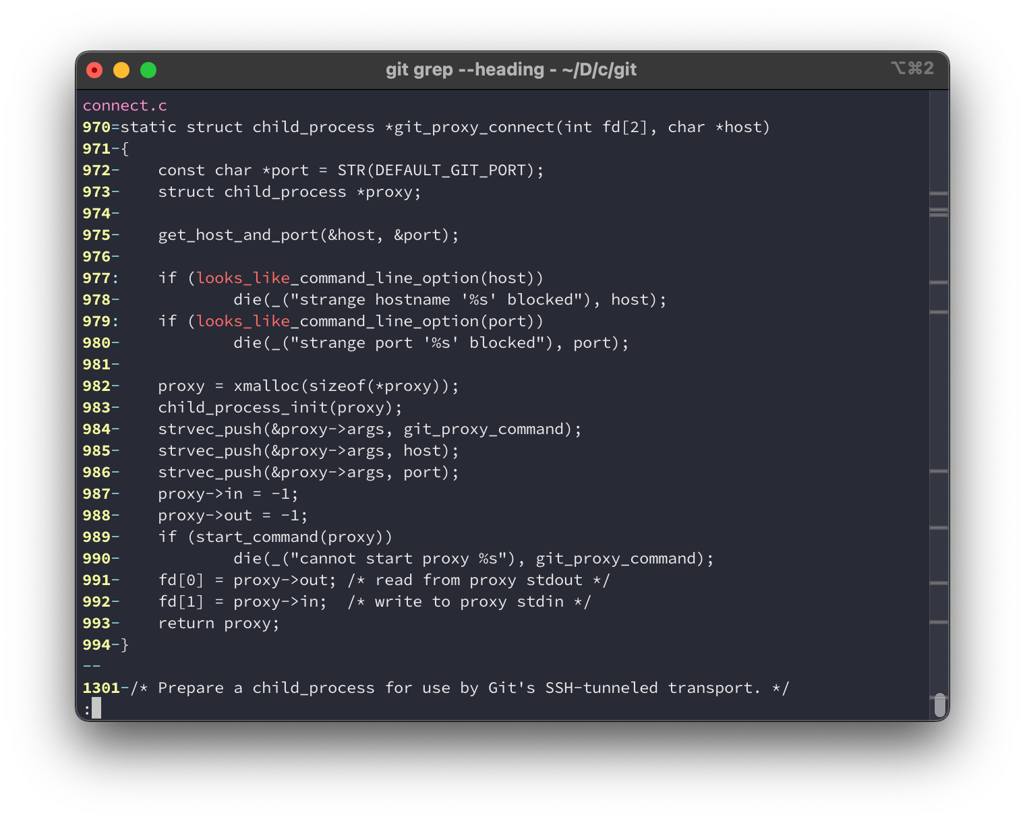
Task: Click the git grep --heading window title
Action: click(x=511, y=69)
